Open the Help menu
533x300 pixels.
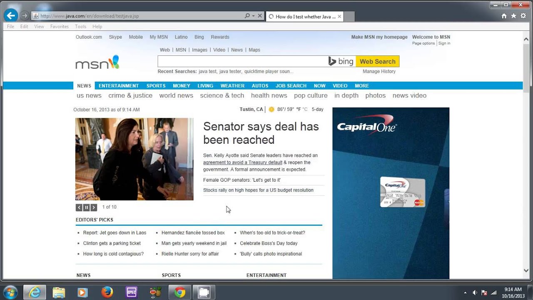point(97,27)
